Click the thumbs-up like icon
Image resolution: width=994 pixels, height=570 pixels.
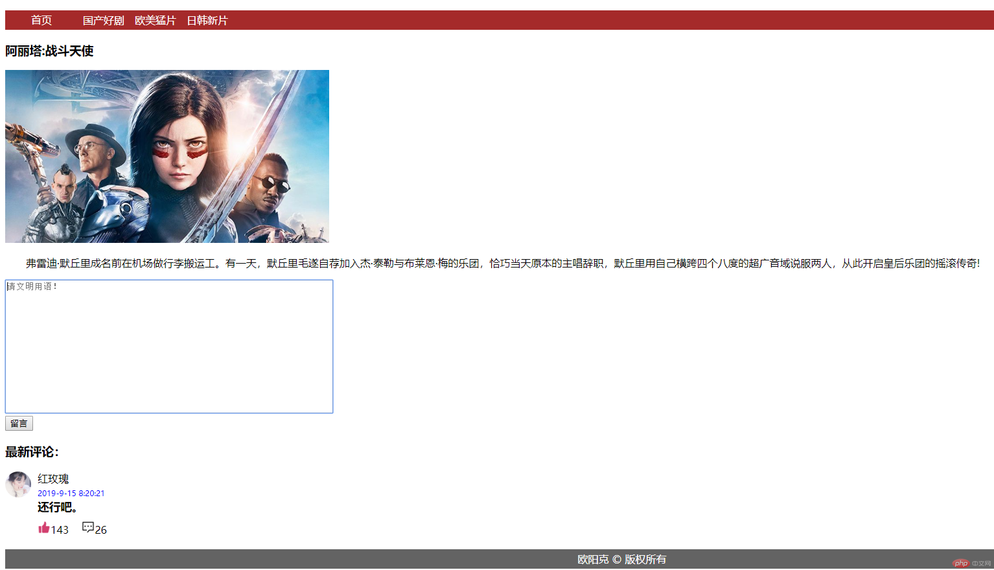(43, 528)
